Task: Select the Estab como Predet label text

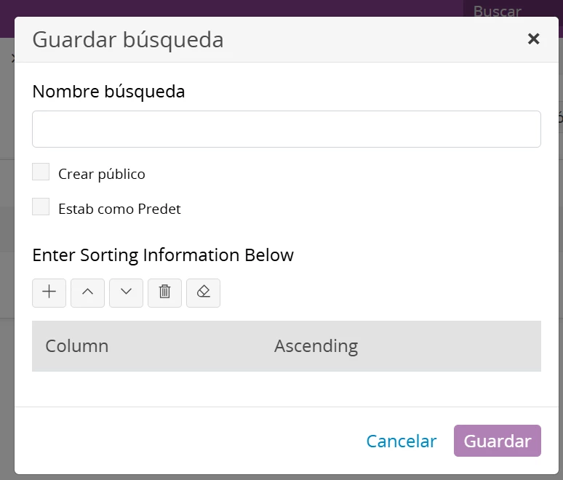Action: click(119, 209)
